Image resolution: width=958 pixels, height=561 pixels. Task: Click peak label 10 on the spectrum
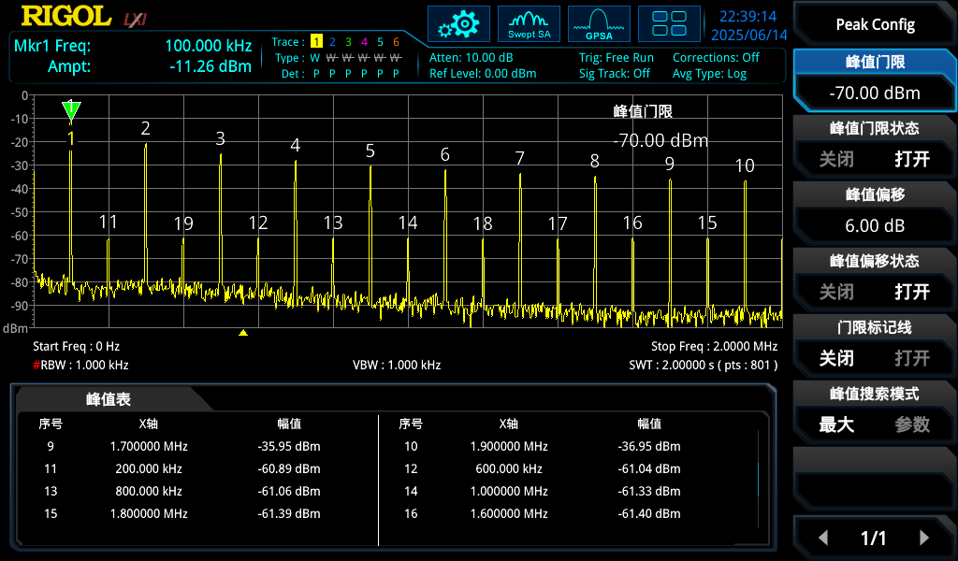745,165
